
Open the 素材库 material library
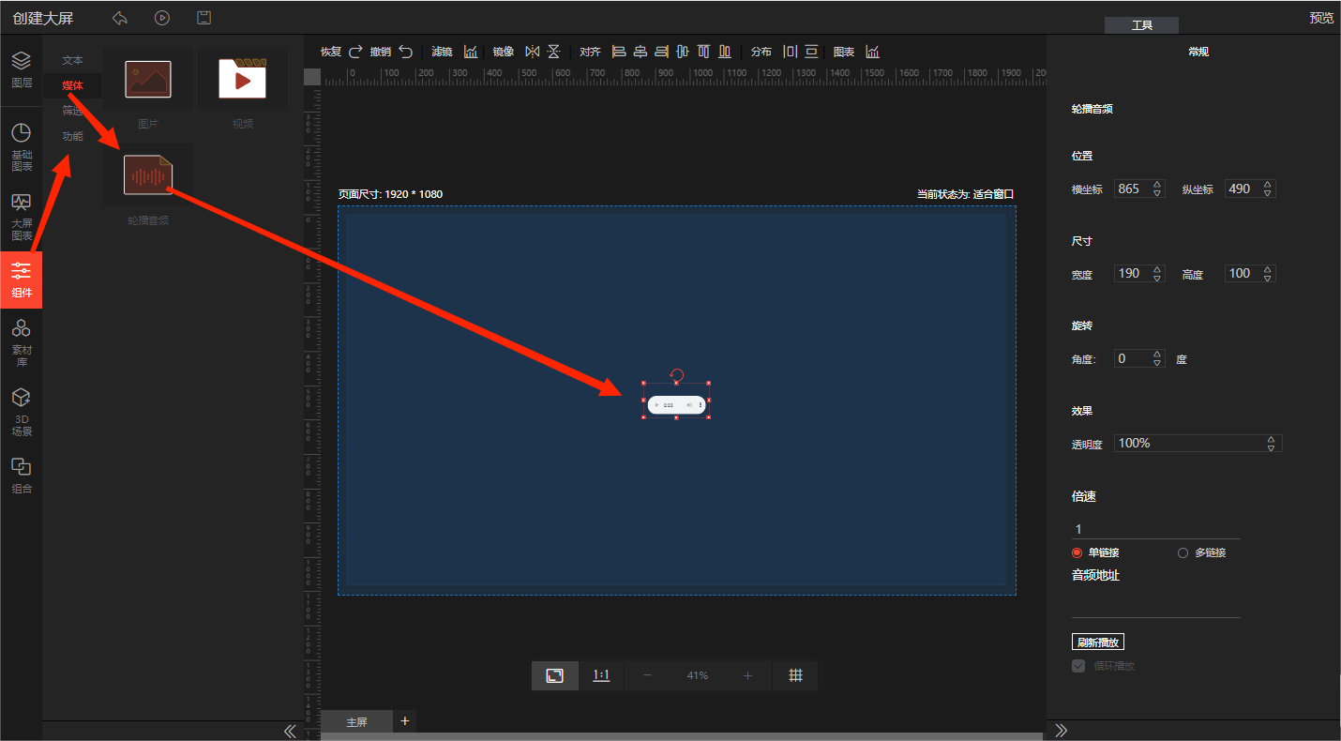pyautogui.click(x=21, y=342)
